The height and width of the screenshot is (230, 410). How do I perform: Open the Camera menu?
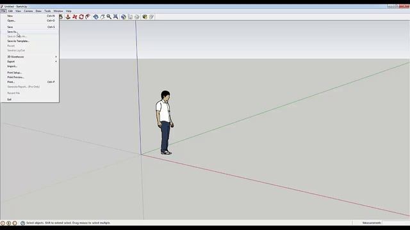pyautogui.click(x=28, y=11)
